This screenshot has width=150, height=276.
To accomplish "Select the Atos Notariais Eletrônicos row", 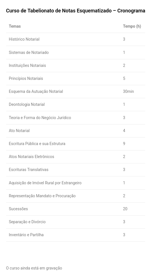I will click(x=75, y=157).
